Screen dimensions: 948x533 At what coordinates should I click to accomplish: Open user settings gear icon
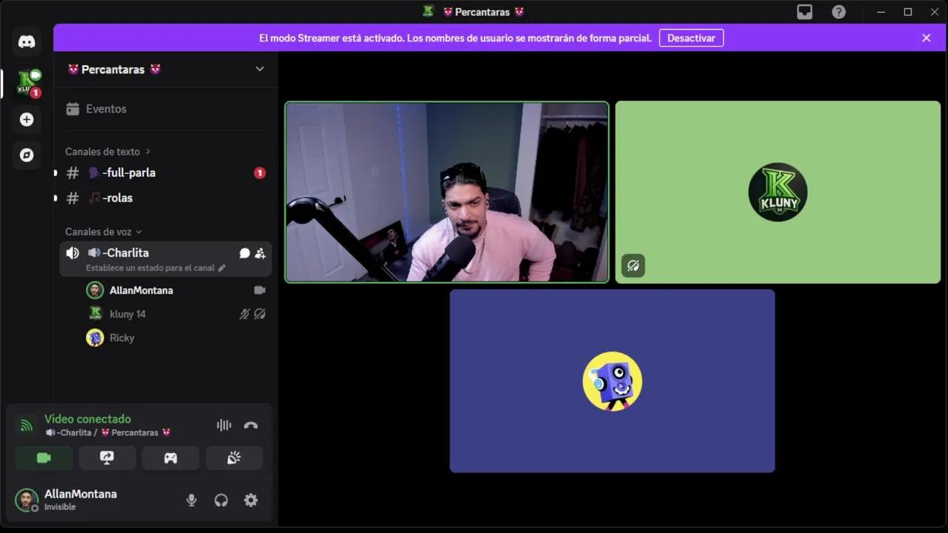pyautogui.click(x=251, y=500)
